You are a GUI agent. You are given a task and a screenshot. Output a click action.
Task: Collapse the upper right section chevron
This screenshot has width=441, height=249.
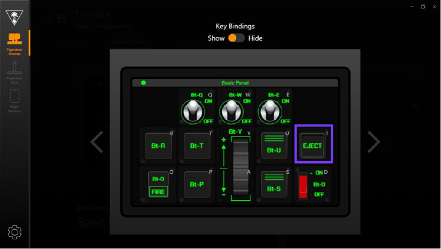pos(415,72)
